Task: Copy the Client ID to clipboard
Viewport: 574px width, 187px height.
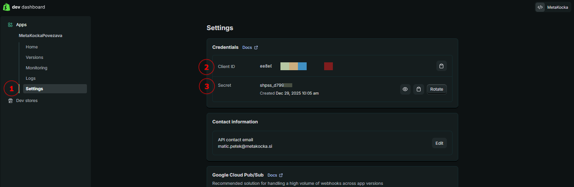Action: (x=442, y=66)
